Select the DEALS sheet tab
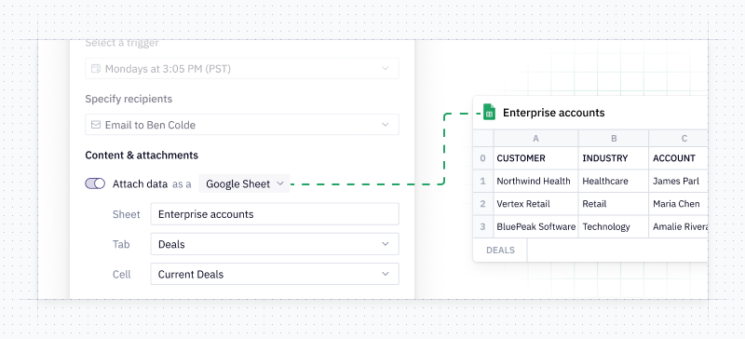 click(x=500, y=251)
